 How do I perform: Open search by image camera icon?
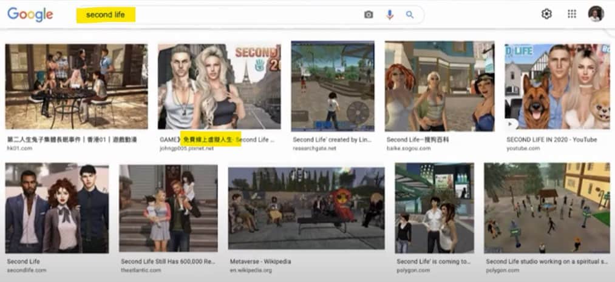click(369, 15)
